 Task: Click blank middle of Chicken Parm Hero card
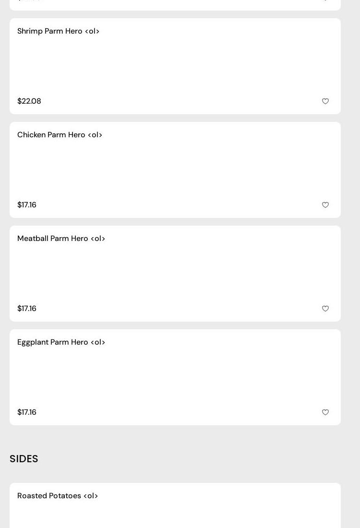pos(175,170)
